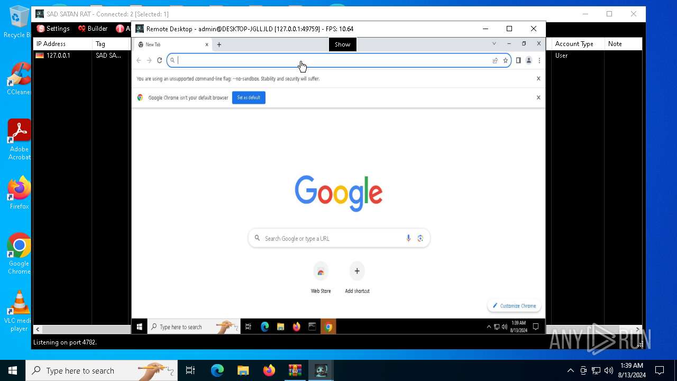This screenshot has width=677, height=381.
Task: Dismiss the no-sandbox warning bar
Action: (x=538, y=78)
